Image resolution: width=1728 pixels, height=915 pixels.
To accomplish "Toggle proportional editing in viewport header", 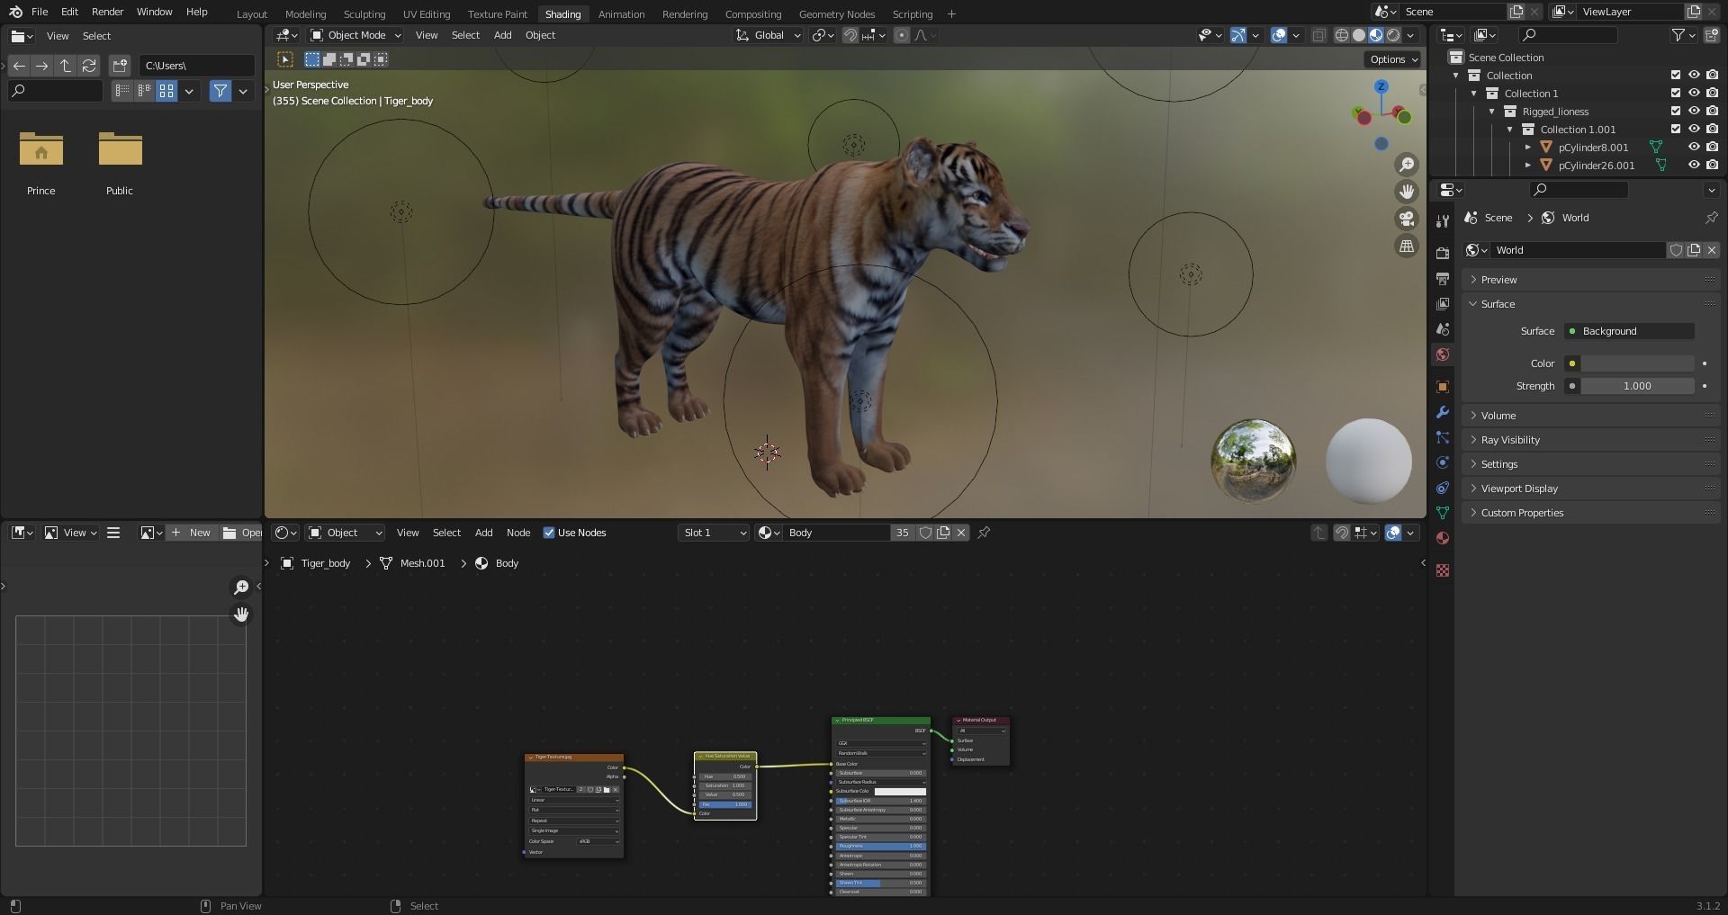I will click(901, 35).
